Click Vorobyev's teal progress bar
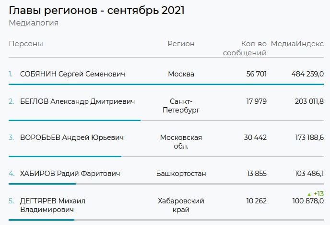 pyautogui.click(x=65, y=156)
